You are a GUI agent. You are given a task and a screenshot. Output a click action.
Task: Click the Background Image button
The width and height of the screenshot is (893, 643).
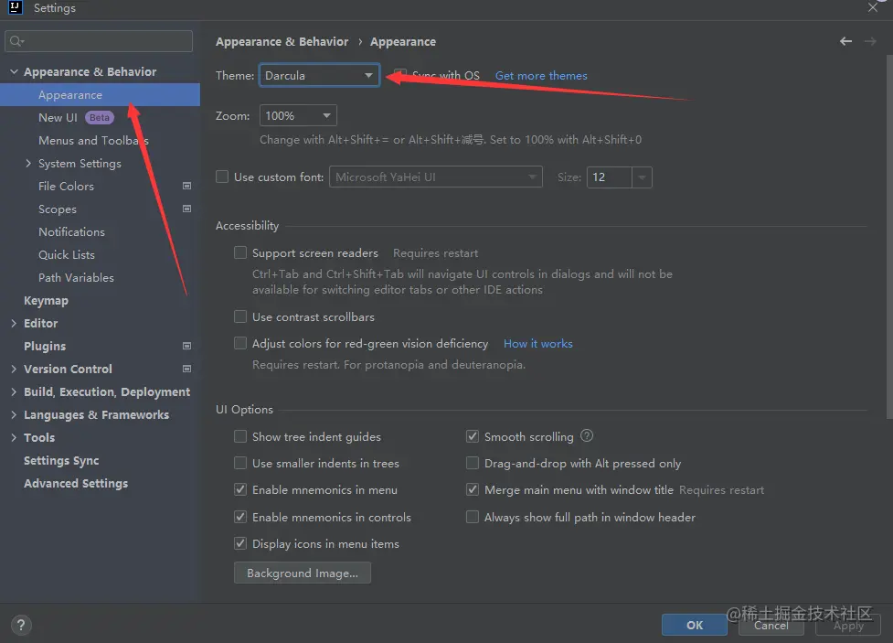[303, 573]
